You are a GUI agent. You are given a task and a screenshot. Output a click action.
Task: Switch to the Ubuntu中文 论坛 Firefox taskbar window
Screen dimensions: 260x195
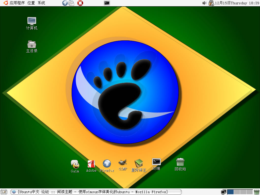coord(96,192)
